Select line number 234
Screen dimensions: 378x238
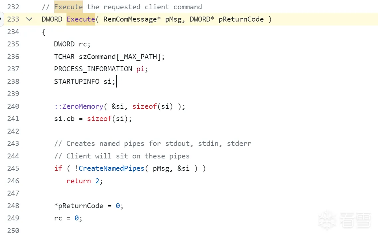(13, 31)
